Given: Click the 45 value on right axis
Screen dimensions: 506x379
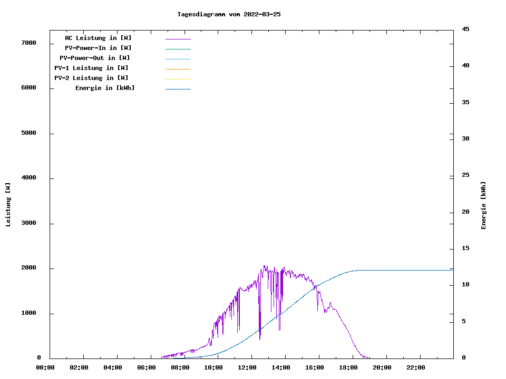Looking at the screenshot, I should coord(465,29).
